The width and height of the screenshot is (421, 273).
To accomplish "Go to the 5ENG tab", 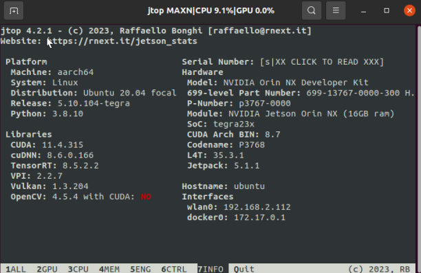I will tap(140, 269).
